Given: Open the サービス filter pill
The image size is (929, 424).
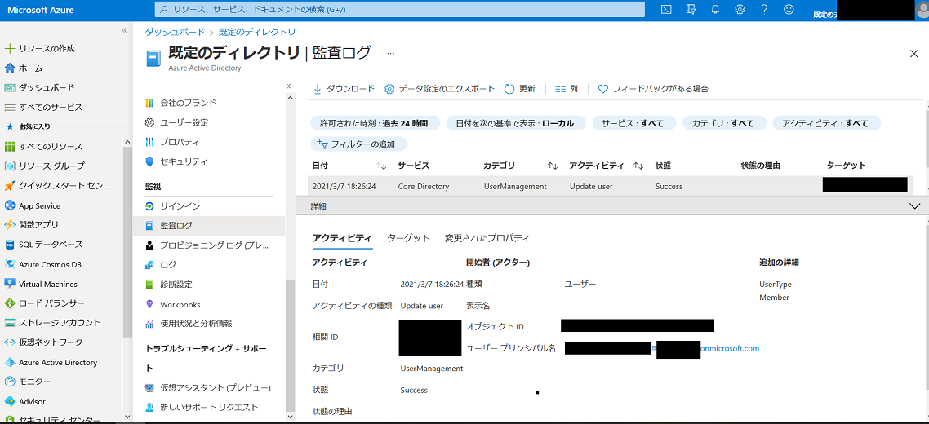Looking at the screenshot, I should click(634, 123).
